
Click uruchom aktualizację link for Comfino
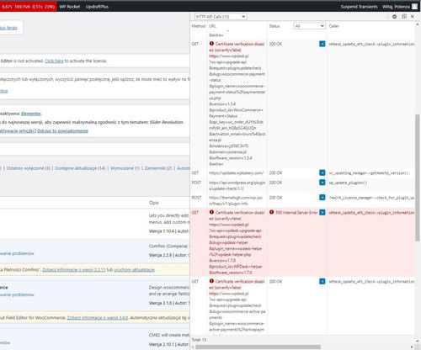(x=134, y=270)
